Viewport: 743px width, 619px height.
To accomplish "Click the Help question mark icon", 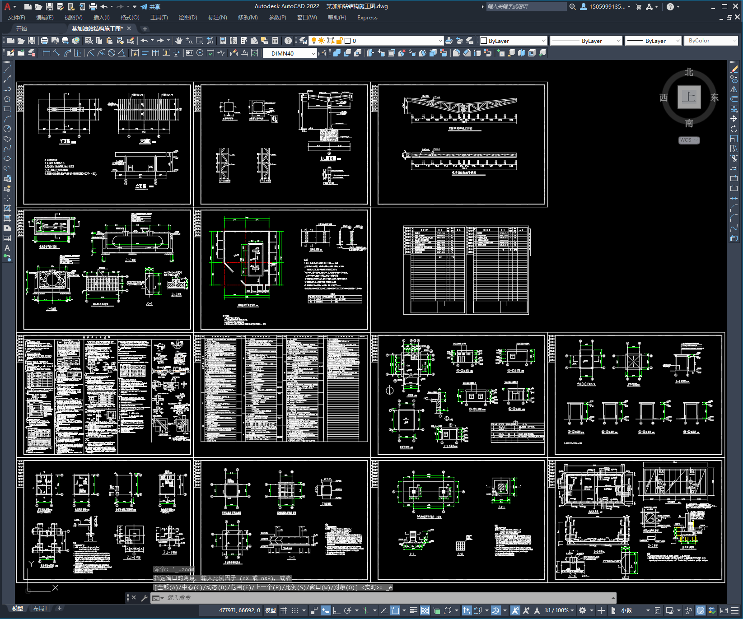I will (x=670, y=7).
